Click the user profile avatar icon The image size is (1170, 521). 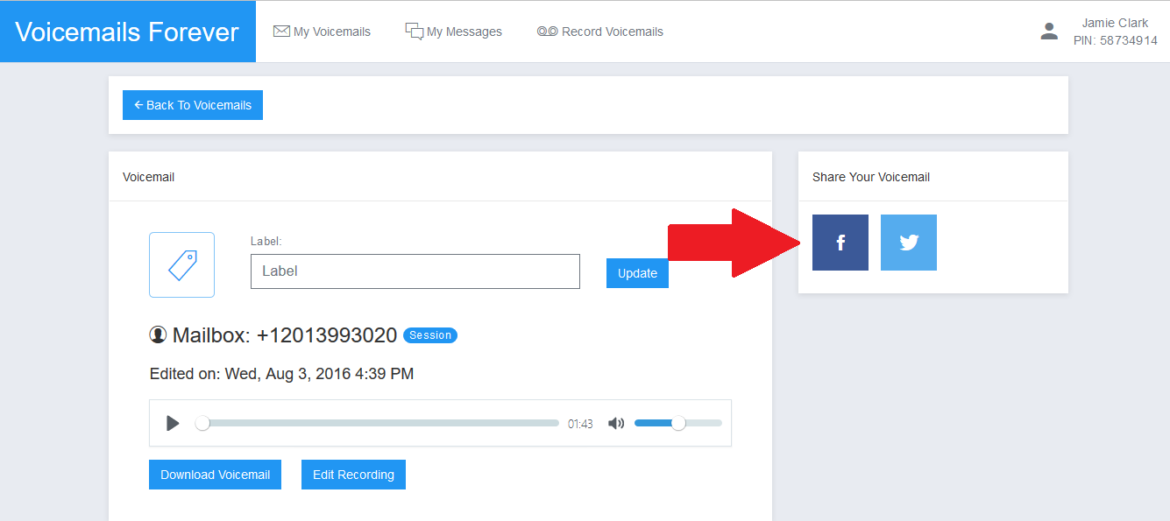click(1048, 32)
